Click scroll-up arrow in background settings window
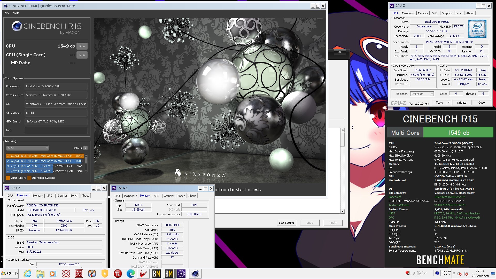 (x=343, y=130)
